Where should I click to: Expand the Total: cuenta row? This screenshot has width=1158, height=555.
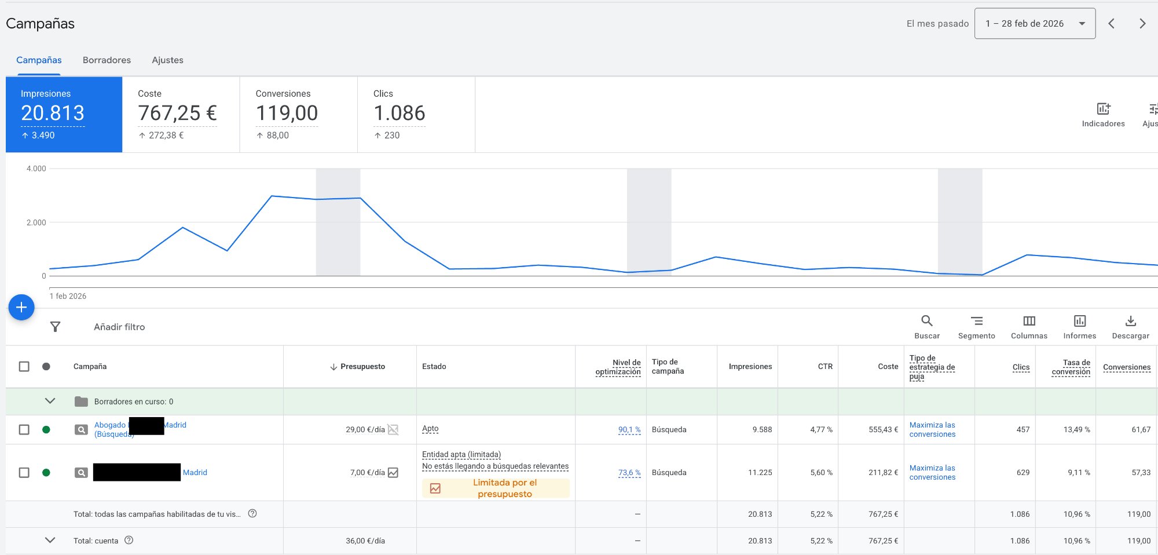coord(50,540)
